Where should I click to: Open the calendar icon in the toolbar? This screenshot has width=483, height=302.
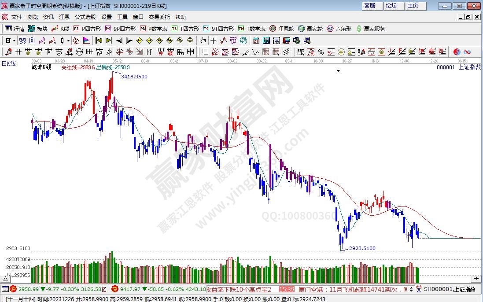(x=256, y=41)
